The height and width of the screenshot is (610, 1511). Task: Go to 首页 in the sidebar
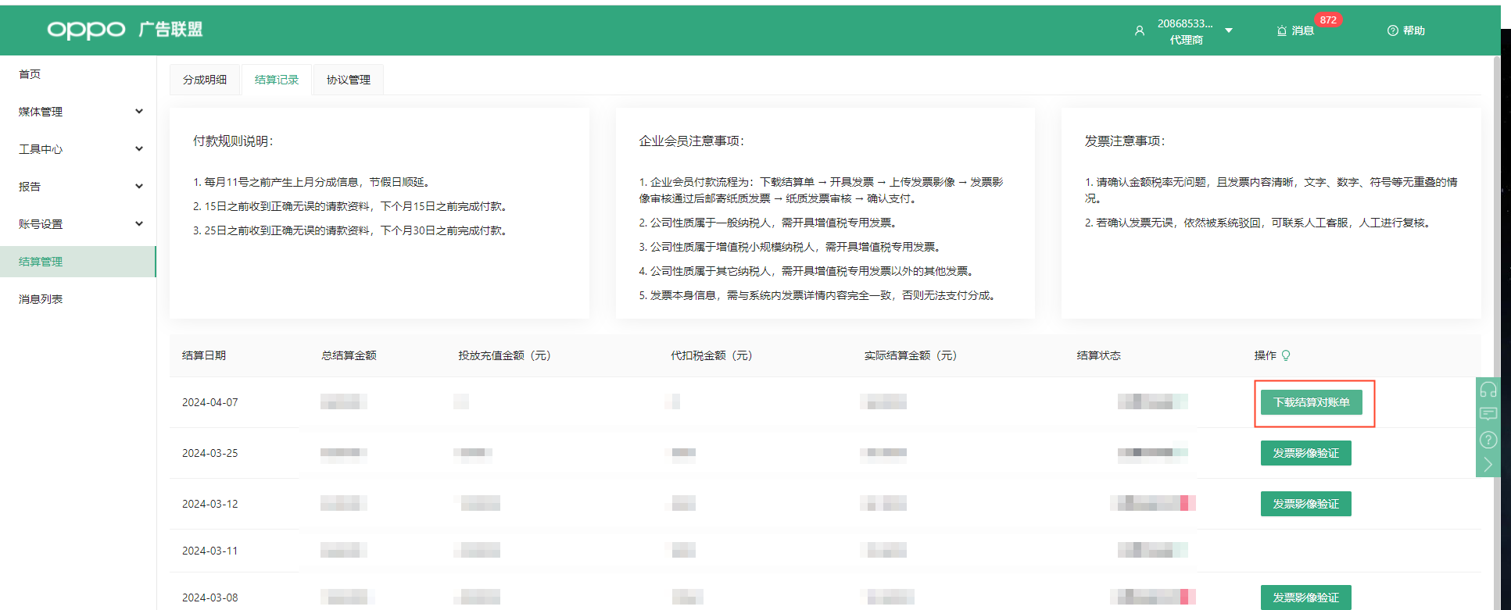pos(30,74)
